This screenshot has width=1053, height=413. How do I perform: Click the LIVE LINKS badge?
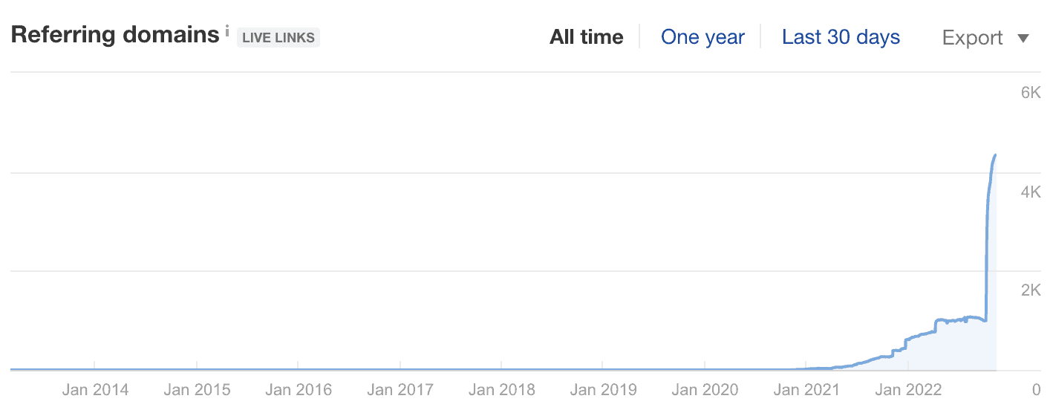pyautogui.click(x=278, y=37)
